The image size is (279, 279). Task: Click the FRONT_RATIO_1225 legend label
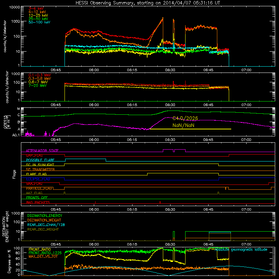pyautogui.click(x=45, y=253)
